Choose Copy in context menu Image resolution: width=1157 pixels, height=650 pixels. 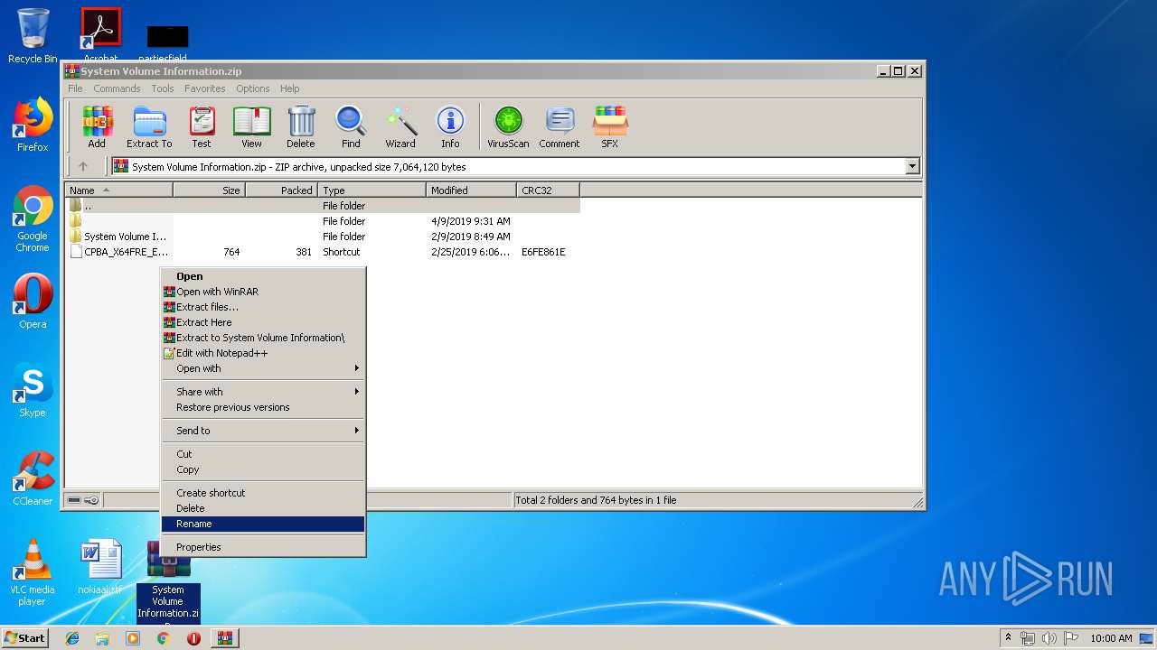(x=262, y=469)
